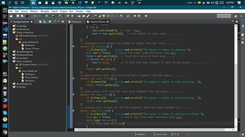Create a New Java Class icon
This screenshot has width=245, height=137.
point(72,16)
